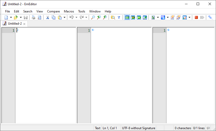
Task: Open the Help menu
Action: (108, 11)
